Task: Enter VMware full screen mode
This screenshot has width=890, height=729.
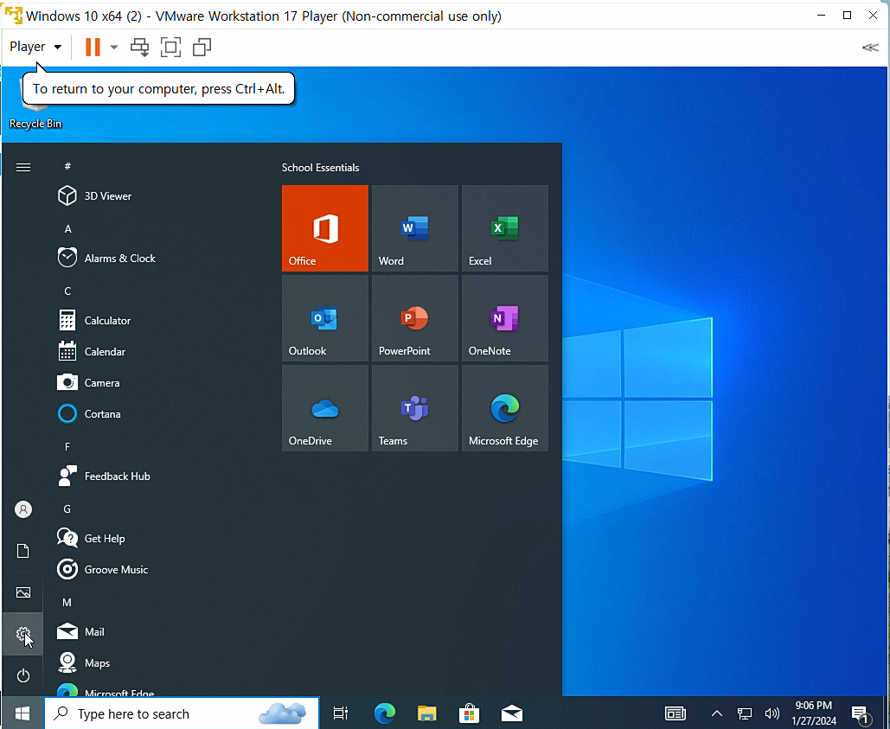Action: click(171, 47)
